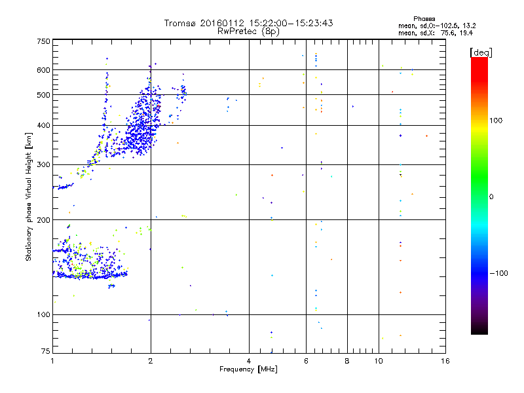Click the colorbar tick label '100'
The height and width of the screenshot is (393, 524).
coord(496,121)
